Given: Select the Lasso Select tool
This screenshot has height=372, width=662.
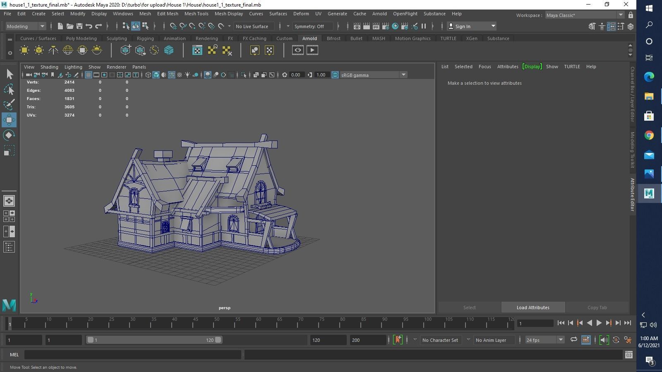Looking at the screenshot, I should (9, 89).
